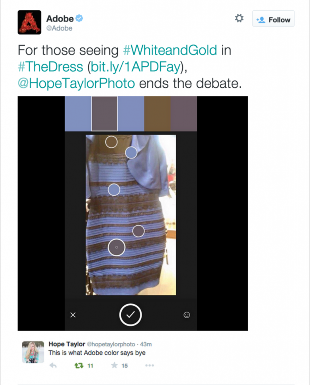Retweet Hope Taylor's tweet
This screenshot has width=310, height=385.
(x=79, y=365)
